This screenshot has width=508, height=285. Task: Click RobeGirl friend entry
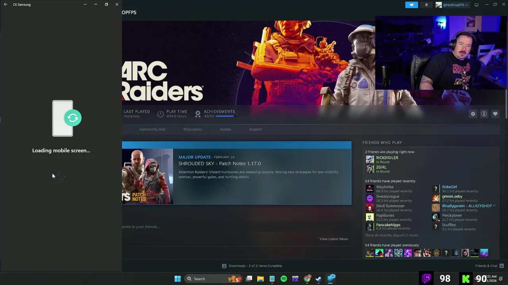[x=454, y=189]
